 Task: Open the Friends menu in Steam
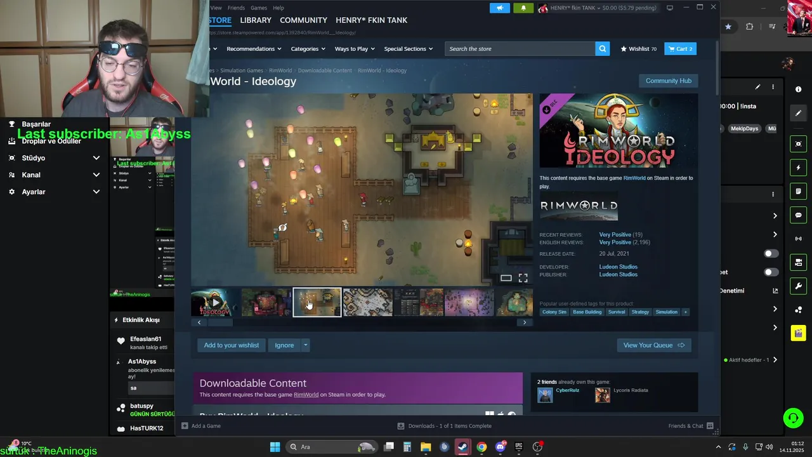tap(236, 8)
